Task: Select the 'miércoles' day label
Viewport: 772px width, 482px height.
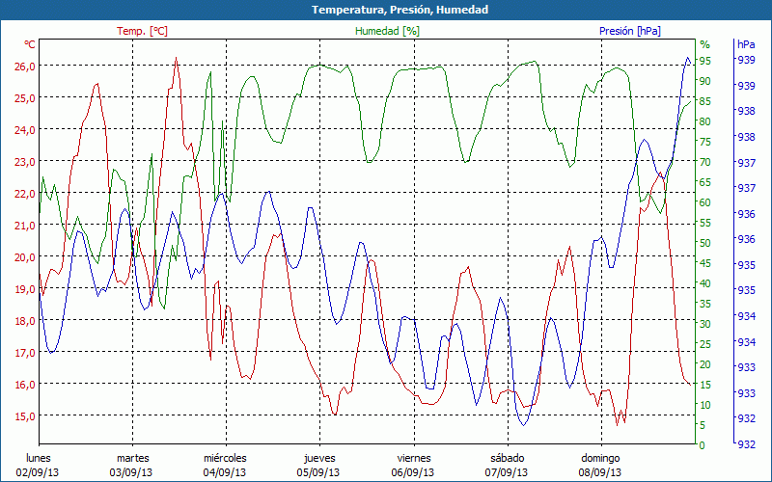Action: pyautogui.click(x=225, y=458)
